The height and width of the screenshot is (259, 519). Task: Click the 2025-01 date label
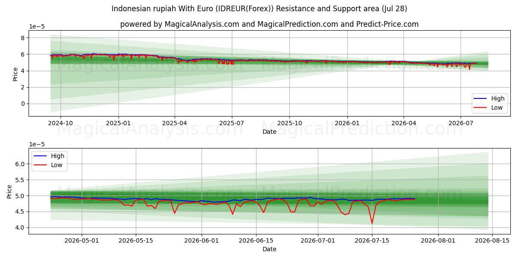119,124
